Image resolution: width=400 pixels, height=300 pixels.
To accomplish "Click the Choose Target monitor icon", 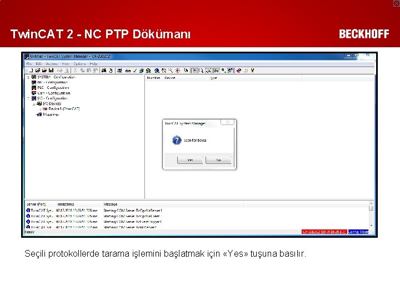I will 119,71.
